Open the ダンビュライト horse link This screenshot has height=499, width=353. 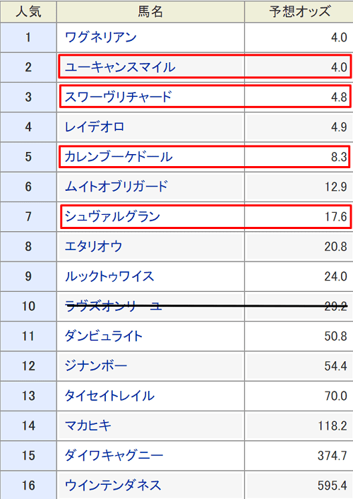click(103, 336)
